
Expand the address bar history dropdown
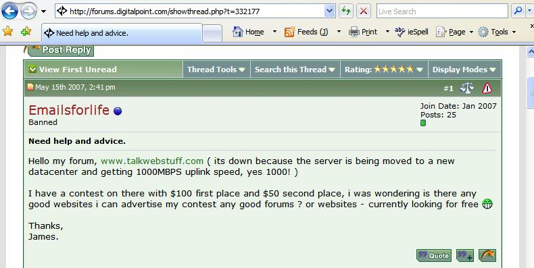click(330, 11)
